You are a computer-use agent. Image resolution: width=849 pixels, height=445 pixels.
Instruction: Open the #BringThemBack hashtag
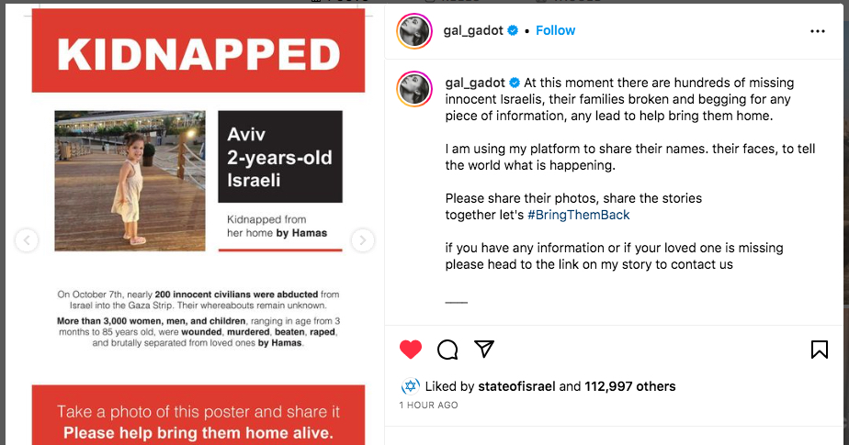point(578,215)
